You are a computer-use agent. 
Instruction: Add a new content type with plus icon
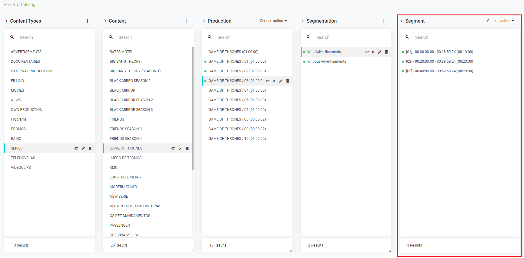pyautogui.click(x=87, y=21)
